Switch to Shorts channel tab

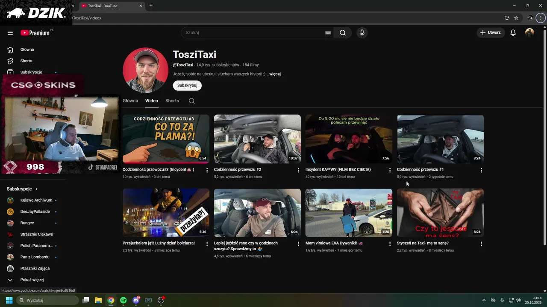[x=172, y=101]
